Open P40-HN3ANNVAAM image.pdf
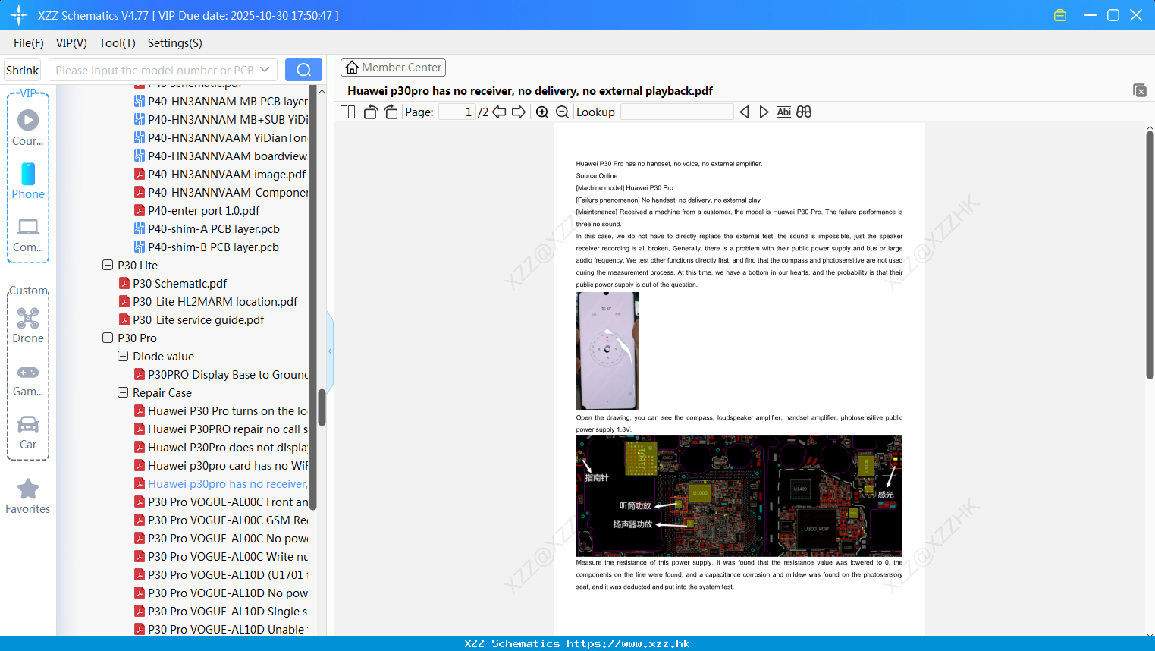1155x651 pixels. pos(220,174)
